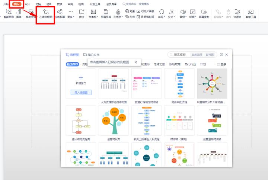Open the 创意树状图 template

click(114, 120)
